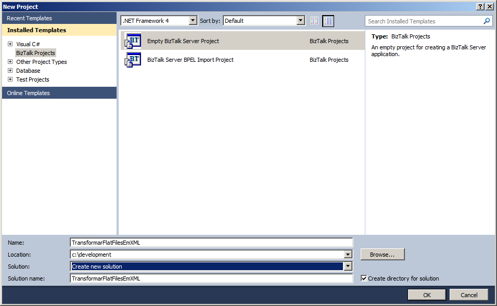497x306 pixels.
Task: Click the project Name input field
Action: [211, 243]
